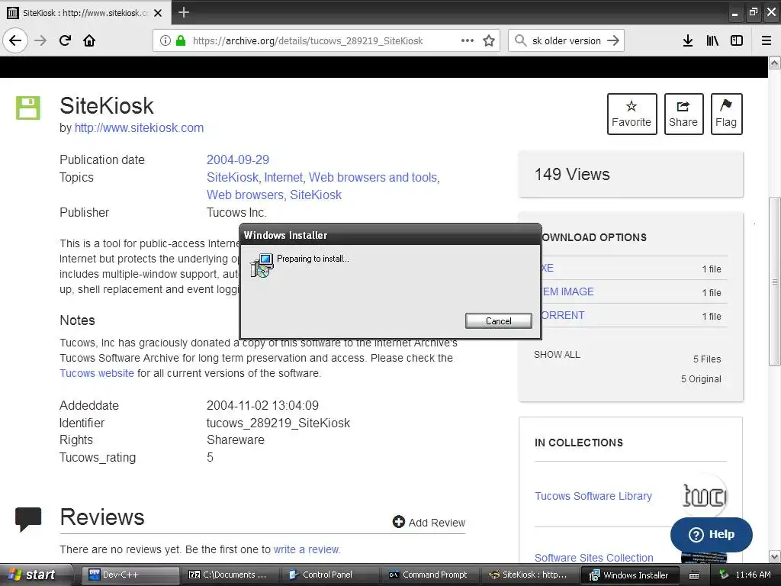Open the library bookshelf icon
This screenshot has height=586, width=781.
(x=712, y=40)
